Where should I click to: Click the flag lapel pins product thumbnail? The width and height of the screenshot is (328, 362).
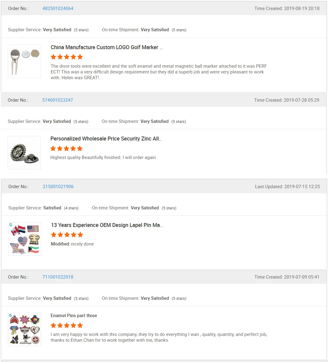click(25, 239)
